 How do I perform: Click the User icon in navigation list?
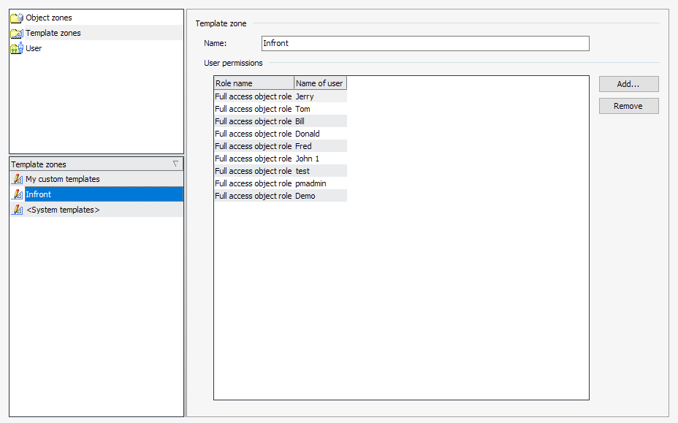pyautogui.click(x=16, y=48)
